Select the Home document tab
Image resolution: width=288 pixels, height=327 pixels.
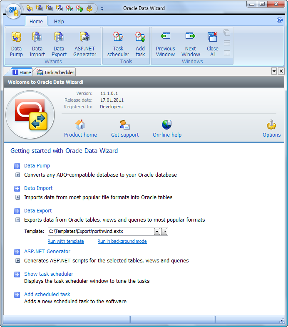coord(22,72)
